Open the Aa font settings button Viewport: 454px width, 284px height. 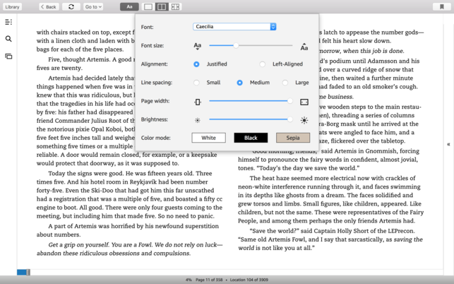tap(129, 6)
